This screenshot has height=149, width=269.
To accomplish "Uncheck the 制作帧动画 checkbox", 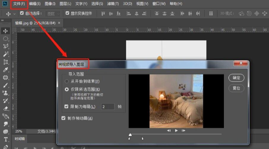I will point(64,118).
